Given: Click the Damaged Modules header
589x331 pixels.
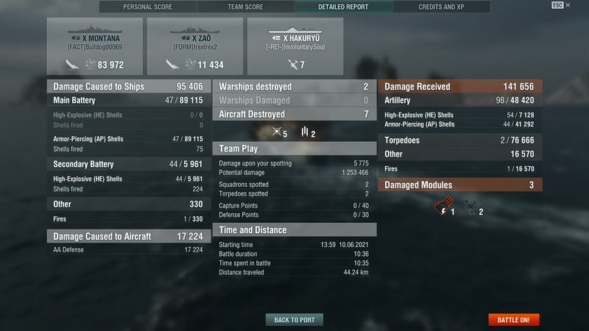Looking at the screenshot, I should tap(460, 185).
